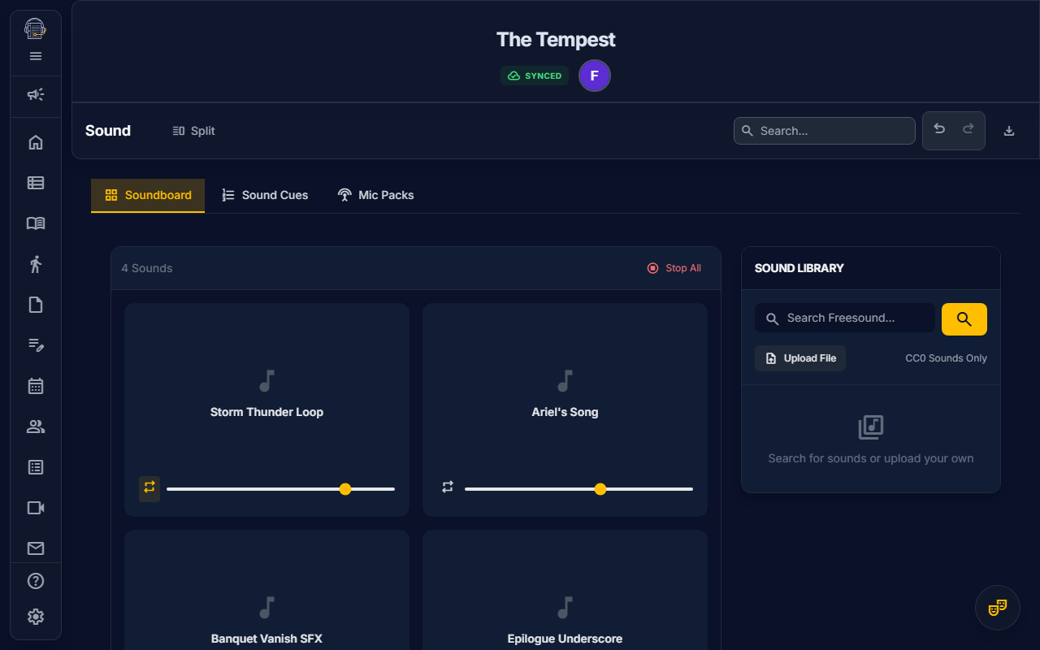
Task: Select the cast members people icon
Action: coord(36,426)
